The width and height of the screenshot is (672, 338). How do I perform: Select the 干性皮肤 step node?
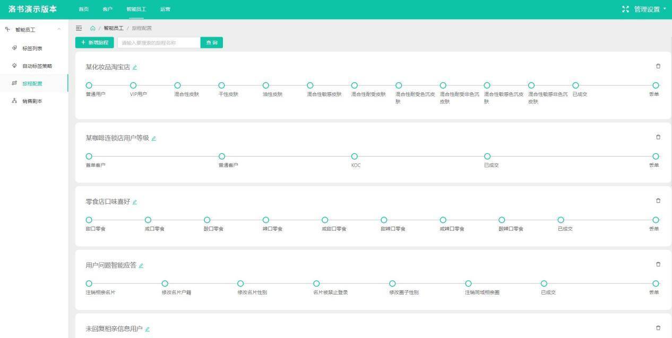click(x=222, y=85)
